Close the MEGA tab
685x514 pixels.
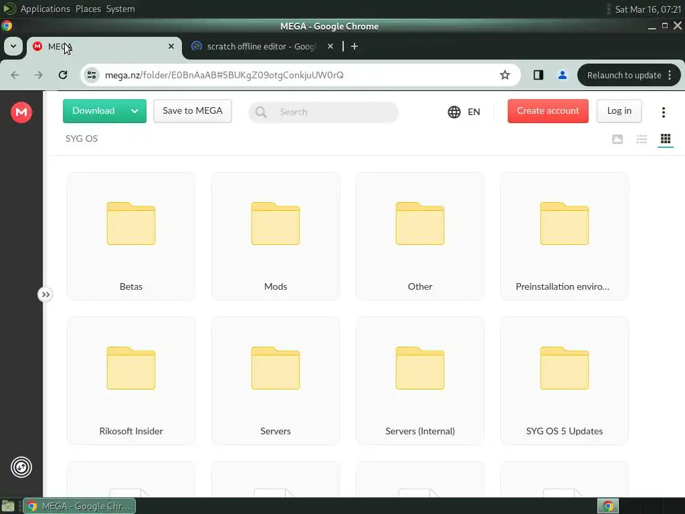pyautogui.click(x=171, y=46)
